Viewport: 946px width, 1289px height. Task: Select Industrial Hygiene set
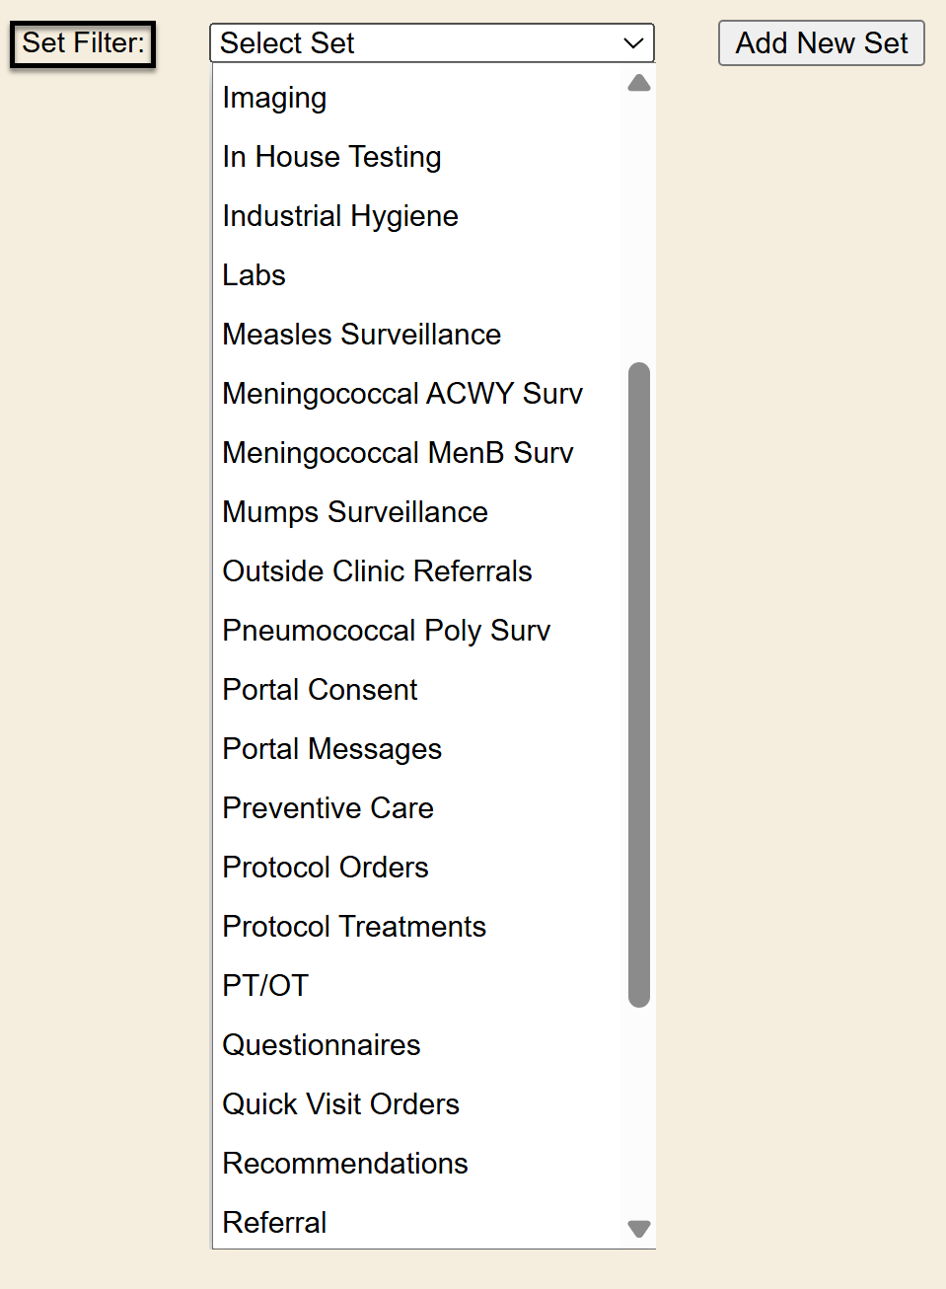pos(340,216)
